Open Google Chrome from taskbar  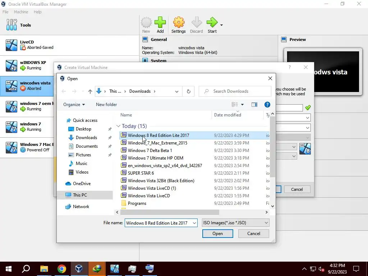pyautogui.click(x=62, y=269)
